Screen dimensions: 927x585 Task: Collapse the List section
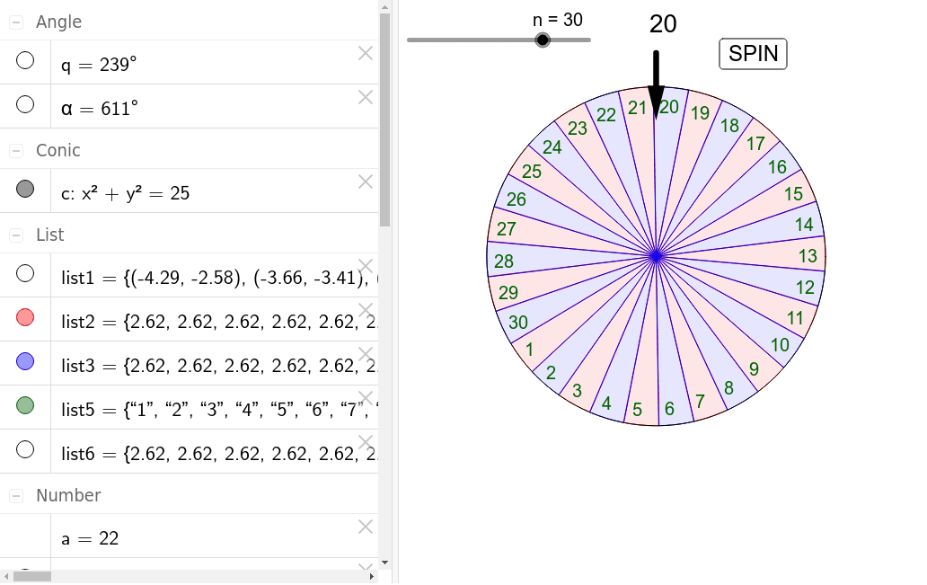[x=15, y=235]
